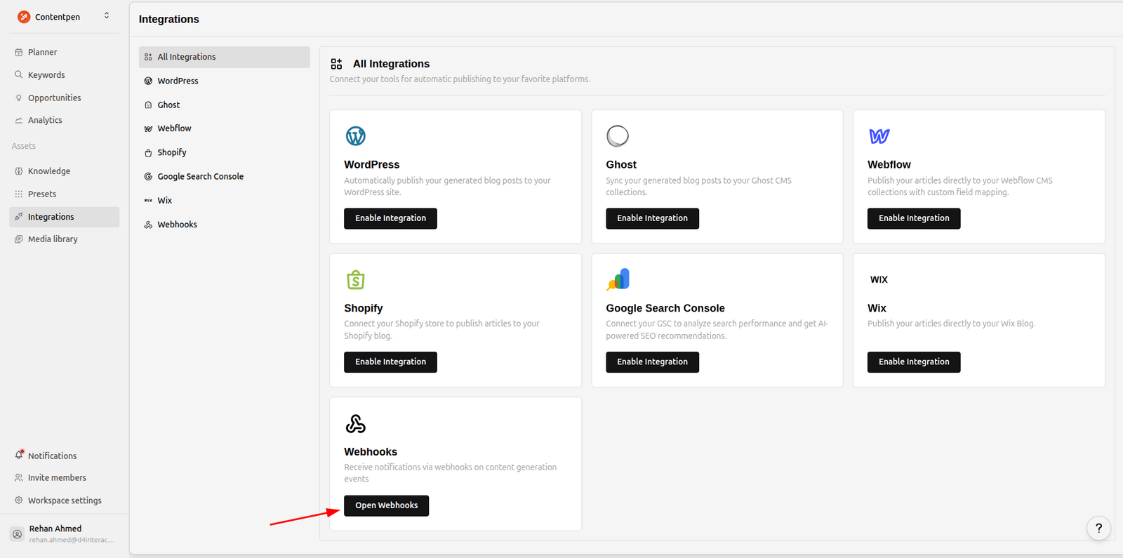Click the WordPress logo icon in card

[x=356, y=136]
